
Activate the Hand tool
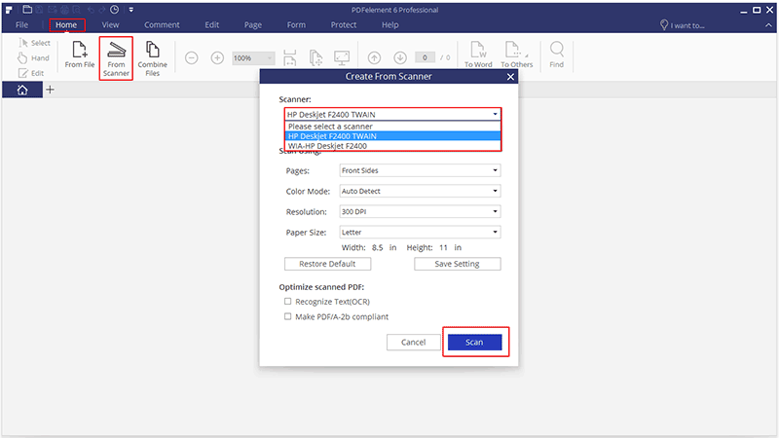tap(34, 58)
